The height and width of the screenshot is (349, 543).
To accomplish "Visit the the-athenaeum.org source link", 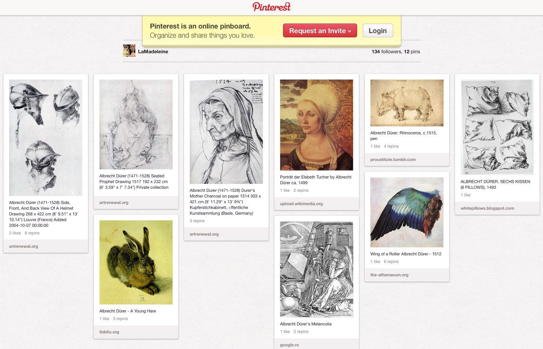I will pyautogui.click(x=389, y=275).
